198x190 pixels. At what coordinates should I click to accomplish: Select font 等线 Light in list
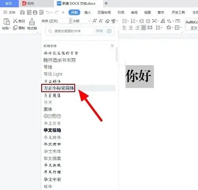click(x=53, y=74)
